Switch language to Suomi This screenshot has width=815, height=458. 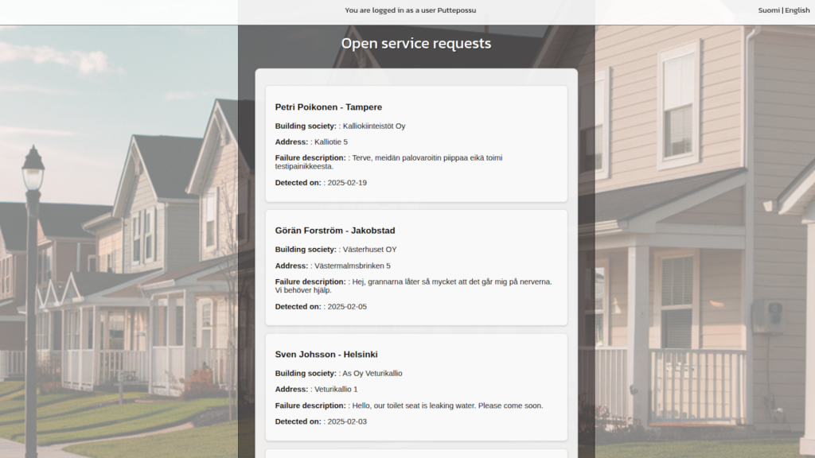tap(769, 10)
